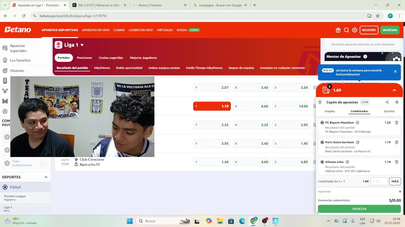Open the search magnifier in Betano header
This screenshot has width=405, height=227.
pyautogui.click(x=346, y=30)
